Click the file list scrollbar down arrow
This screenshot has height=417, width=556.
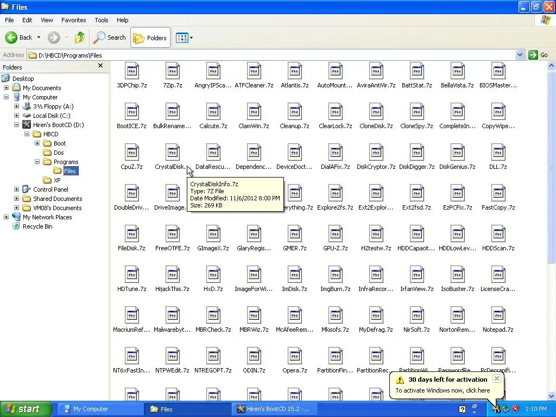point(552,396)
